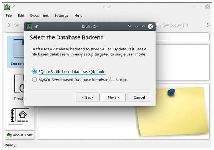Toggle the pin icon in Kraft <2> dialog
Image resolution: width=214 pixels, height=150 pixels.
tap(36, 26)
